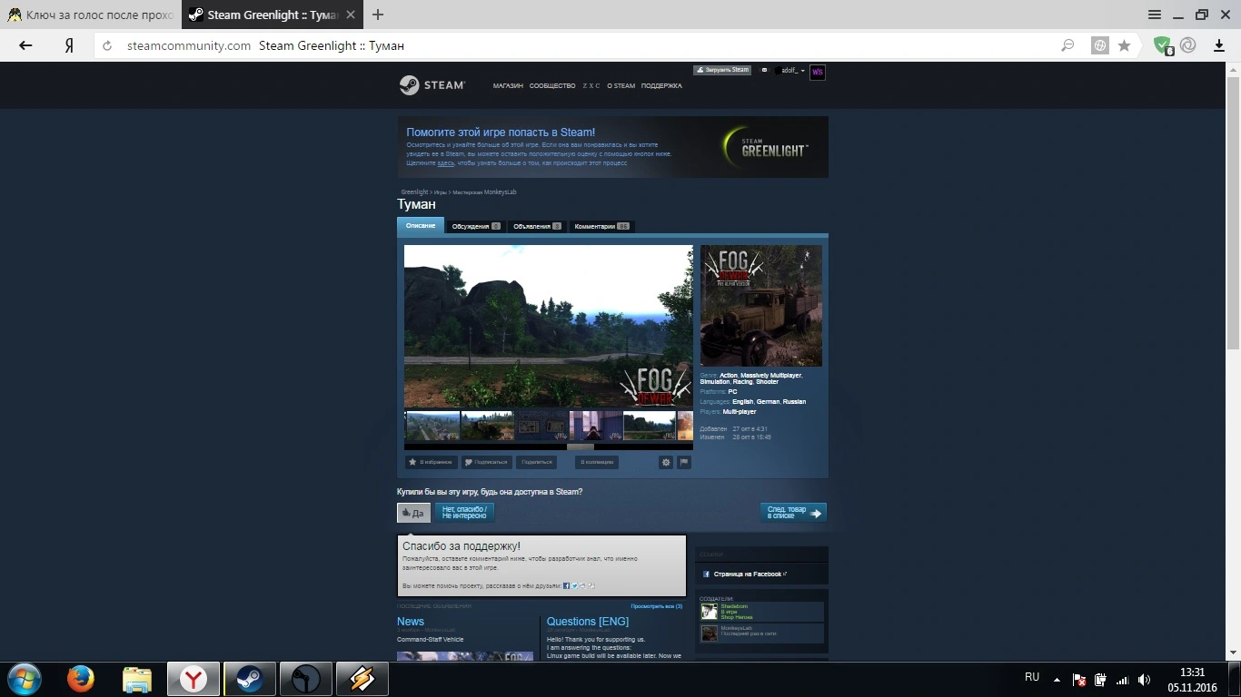Click the 'В коллекцию' button
Image resolution: width=1241 pixels, height=697 pixels.
coord(597,462)
